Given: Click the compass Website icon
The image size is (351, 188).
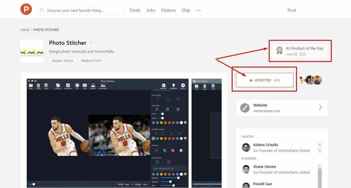Looking at the screenshot, I should click(x=245, y=108).
